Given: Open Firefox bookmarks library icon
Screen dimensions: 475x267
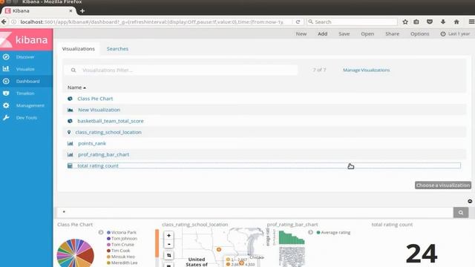Looking at the screenshot, I should (x=416, y=22).
